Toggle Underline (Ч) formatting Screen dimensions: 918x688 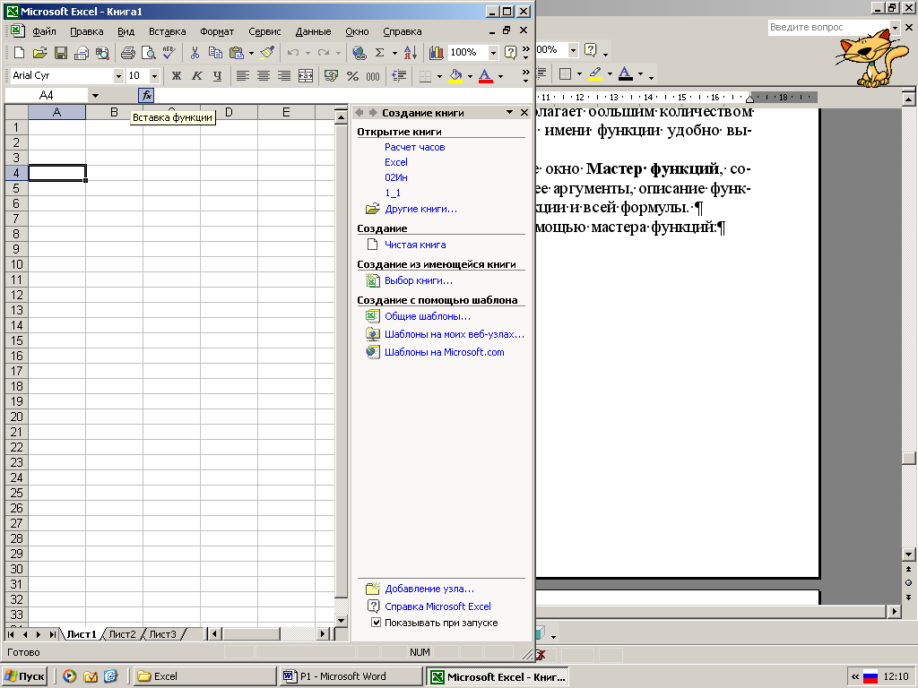(217, 75)
